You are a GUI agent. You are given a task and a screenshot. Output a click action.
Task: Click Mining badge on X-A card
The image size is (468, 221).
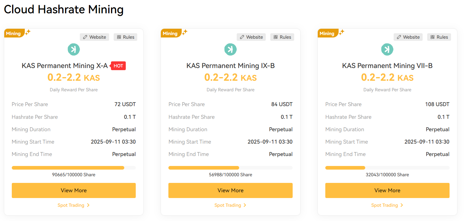click(13, 34)
